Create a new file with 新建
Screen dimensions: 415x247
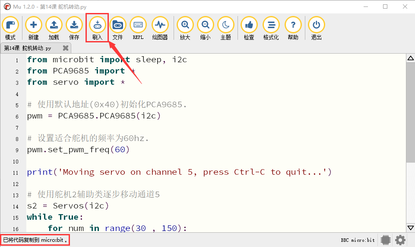(x=33, y=28)
